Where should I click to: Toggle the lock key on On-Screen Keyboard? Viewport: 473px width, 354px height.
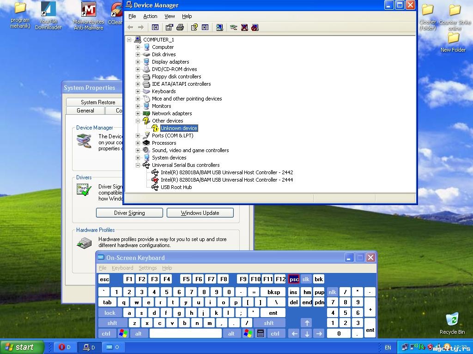(110, 313)
